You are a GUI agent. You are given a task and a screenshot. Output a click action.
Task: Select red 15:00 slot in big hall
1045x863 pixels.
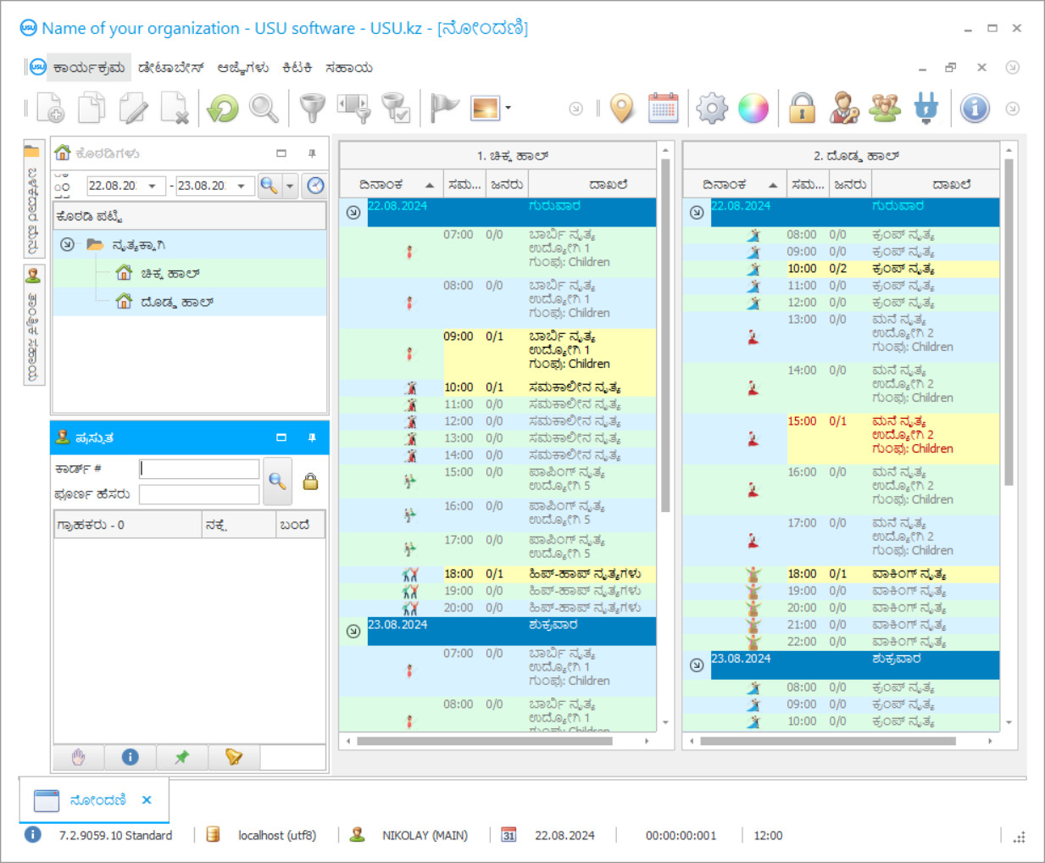pos(892,438)
